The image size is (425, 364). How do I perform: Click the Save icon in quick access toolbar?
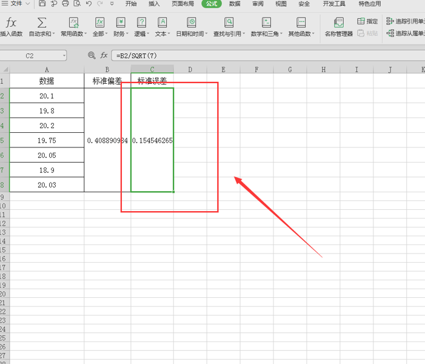(42, 4)
